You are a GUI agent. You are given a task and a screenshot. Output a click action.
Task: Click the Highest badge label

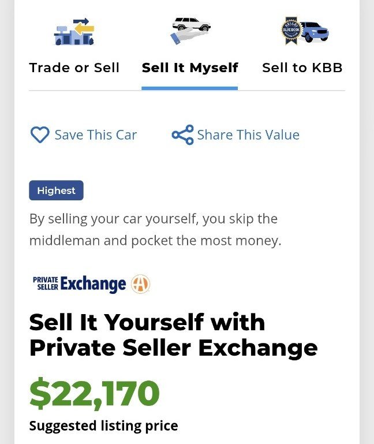(x=57, y=191)
